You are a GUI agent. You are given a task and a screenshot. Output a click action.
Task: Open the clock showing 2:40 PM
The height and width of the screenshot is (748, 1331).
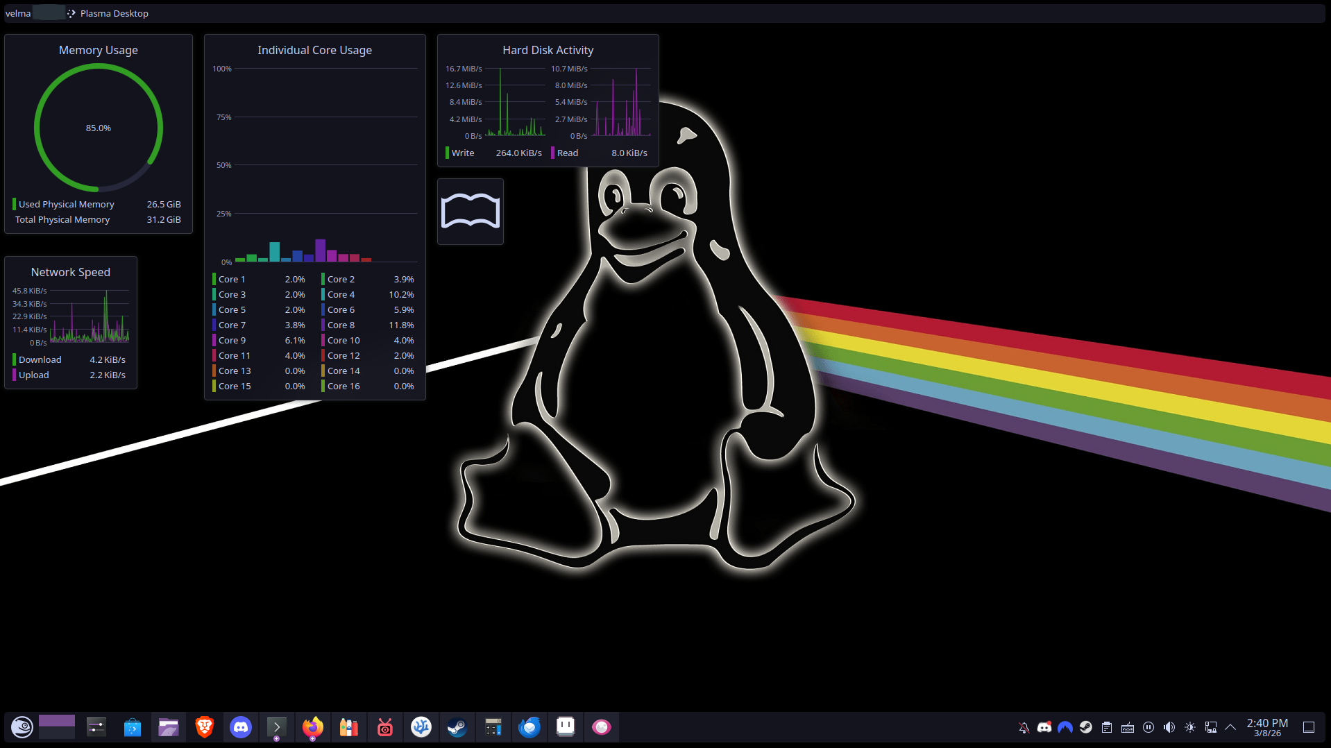coord(1267,727)
